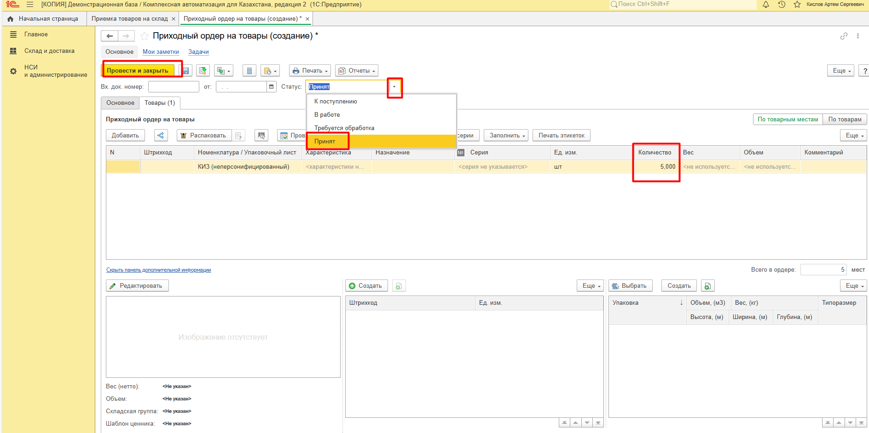Click the Скрыть панель дополнительной информации link
The width and height of the screenshot is (869, 433).
point(158,270)
